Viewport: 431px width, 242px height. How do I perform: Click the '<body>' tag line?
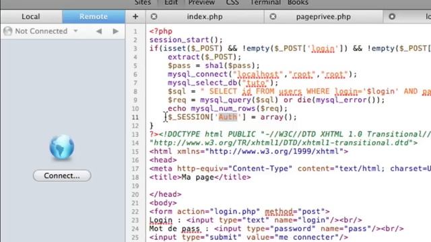(x=163, y=203)
